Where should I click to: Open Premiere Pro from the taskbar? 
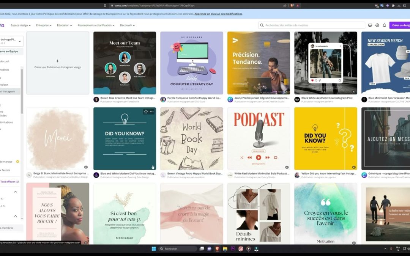233,249
